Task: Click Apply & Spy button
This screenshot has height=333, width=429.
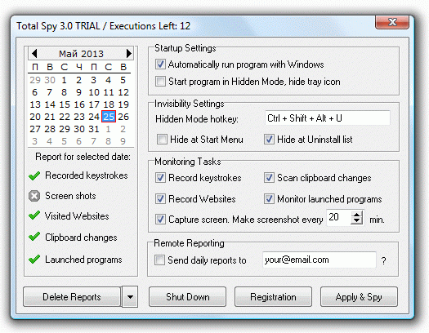Action: (359, 296)
